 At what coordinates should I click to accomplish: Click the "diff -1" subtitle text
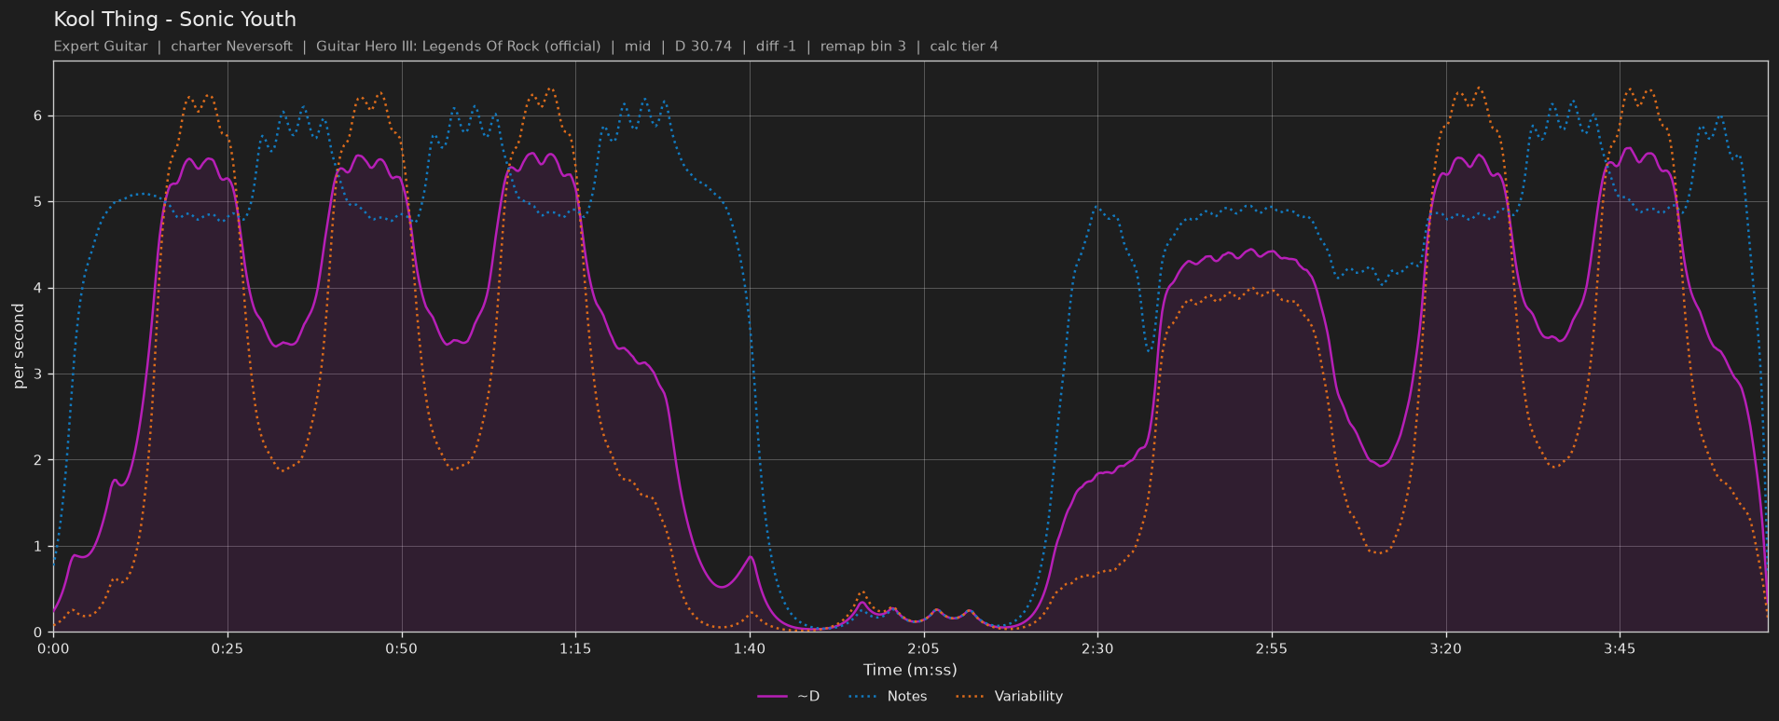(776, 47)
